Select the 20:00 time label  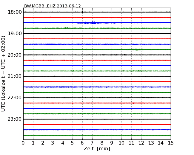15,55
